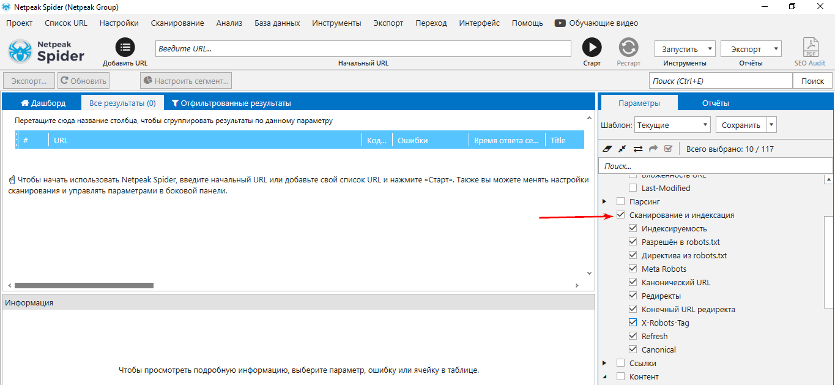
Task: Click the Поиск search button
Action: click(813, 81)
